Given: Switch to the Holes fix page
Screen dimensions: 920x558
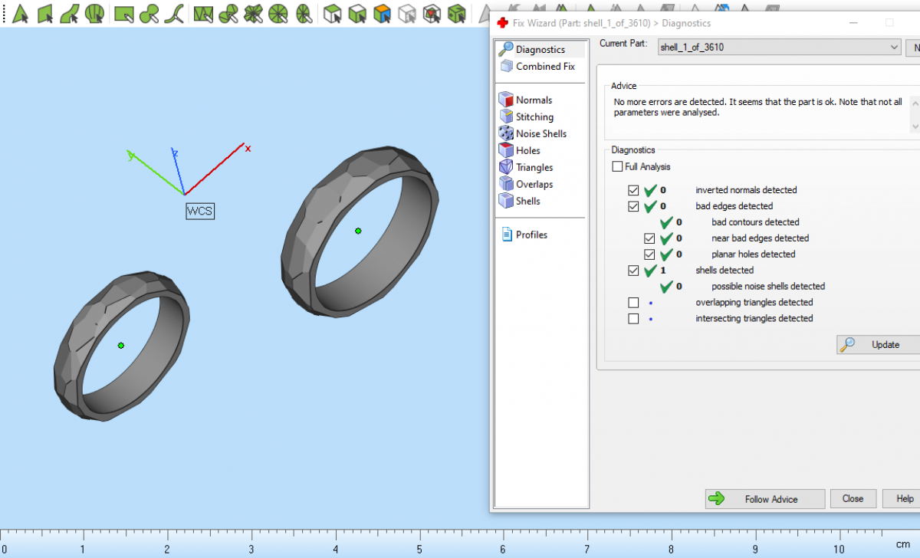Looking at the screenshot, I should [x=527, y=150].
